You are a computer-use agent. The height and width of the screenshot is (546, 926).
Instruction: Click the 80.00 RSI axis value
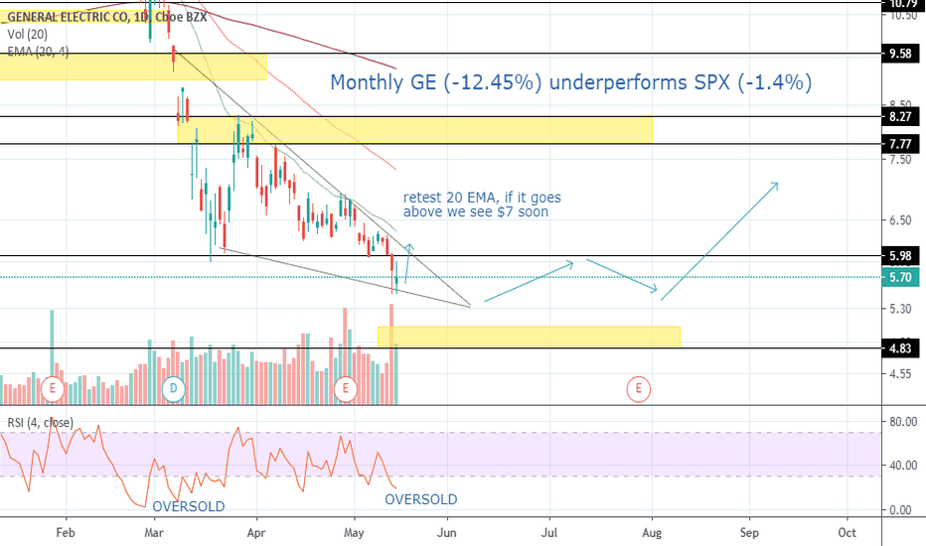pos(903,422)
